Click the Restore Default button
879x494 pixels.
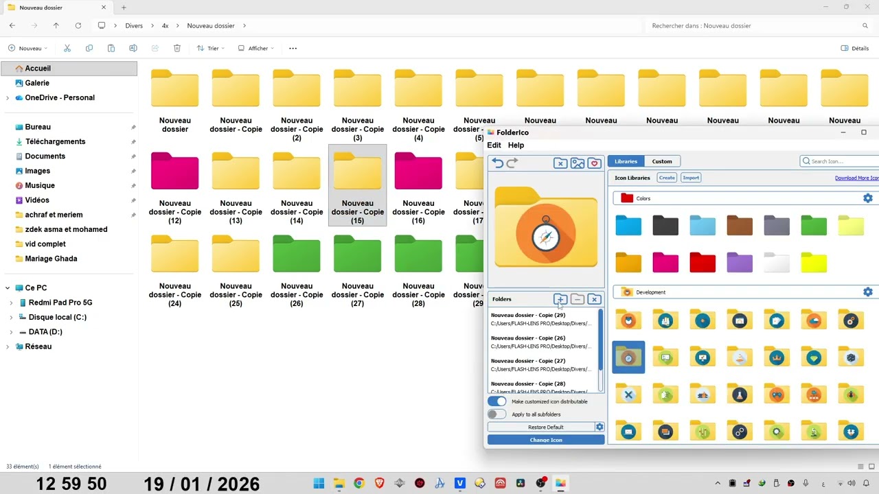point(540,427)
